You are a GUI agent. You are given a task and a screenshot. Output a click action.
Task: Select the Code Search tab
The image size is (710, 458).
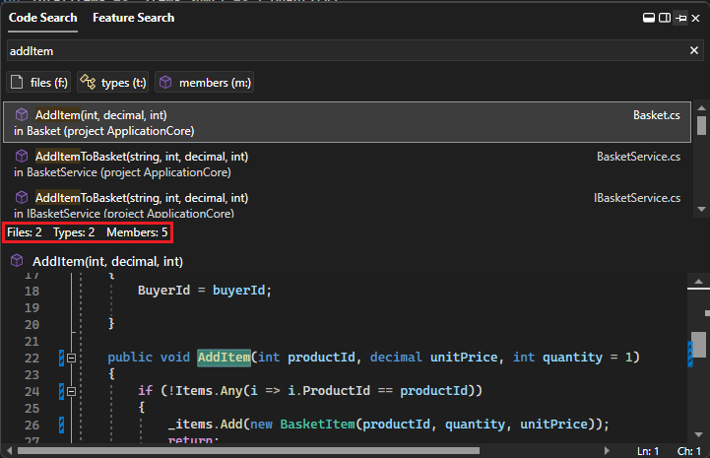pos(42,18)
